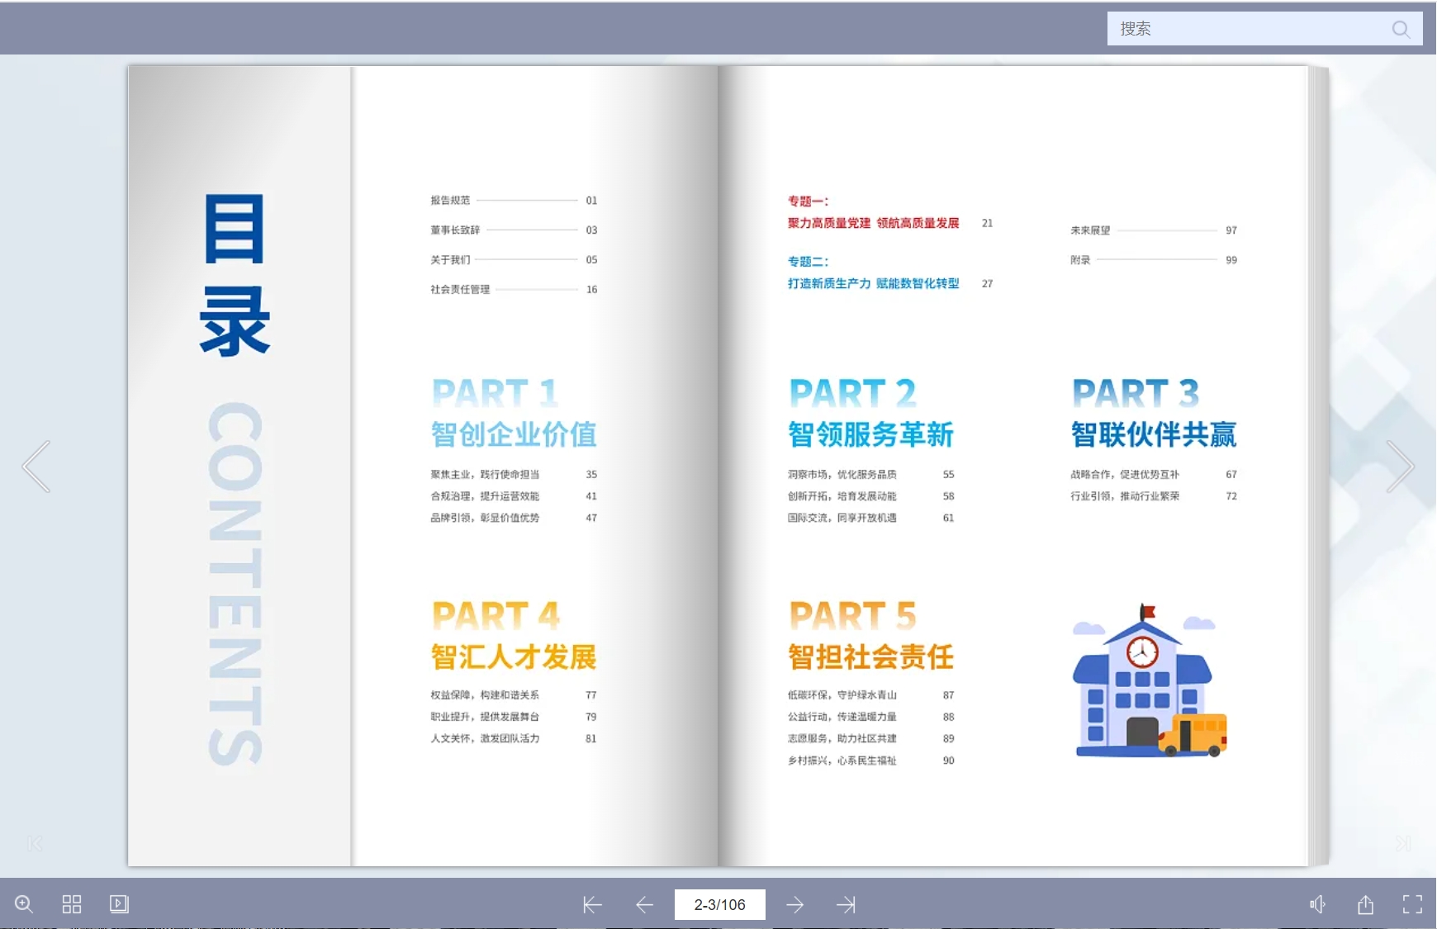Open the share options

coord(1365,905)
